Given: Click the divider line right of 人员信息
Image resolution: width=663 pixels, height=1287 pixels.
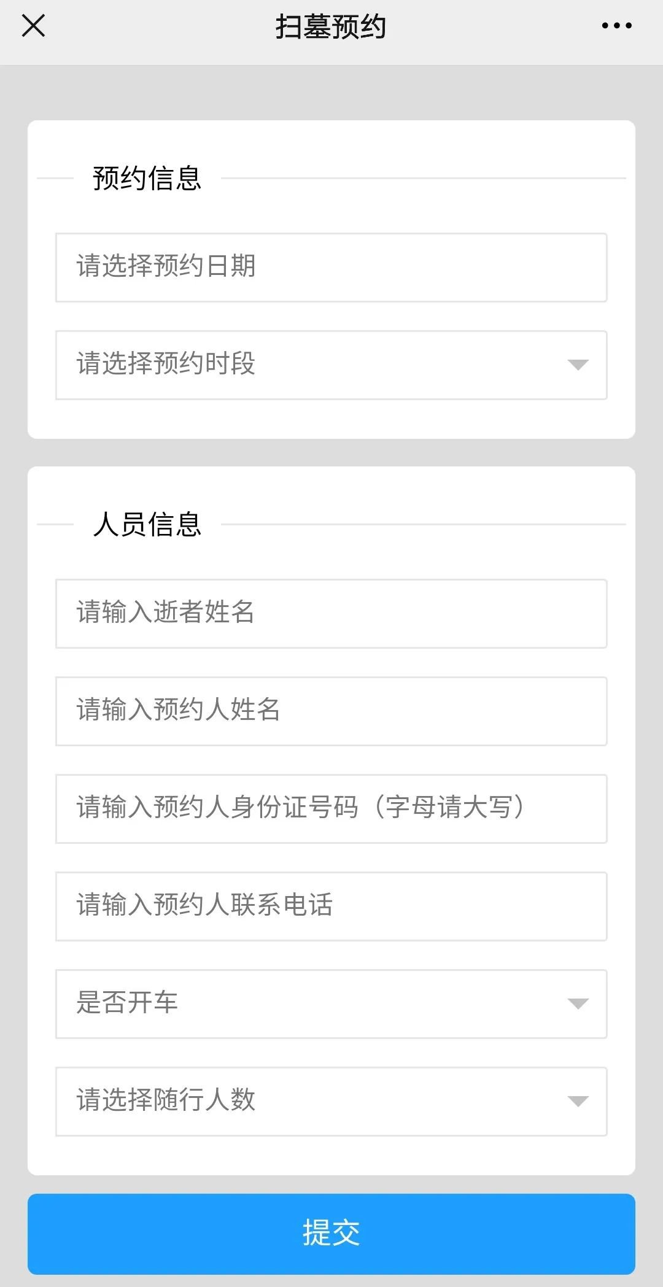Looking at the screenshot, I should [x=424, y=525].
